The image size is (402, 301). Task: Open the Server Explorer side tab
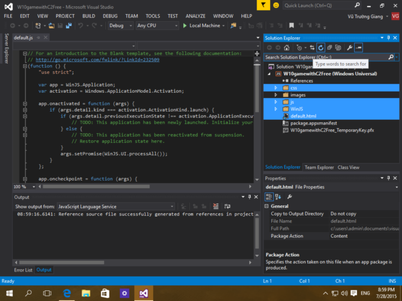7,48
